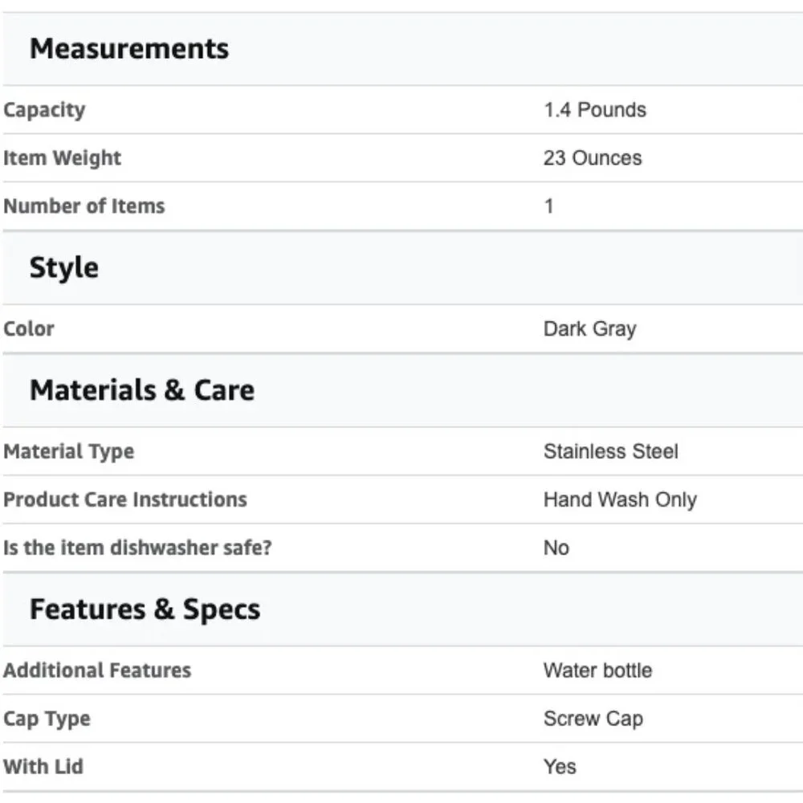Select the 1.4 Pounds value
The width and height of the screenshot is (803, 803).
point(595,109)
